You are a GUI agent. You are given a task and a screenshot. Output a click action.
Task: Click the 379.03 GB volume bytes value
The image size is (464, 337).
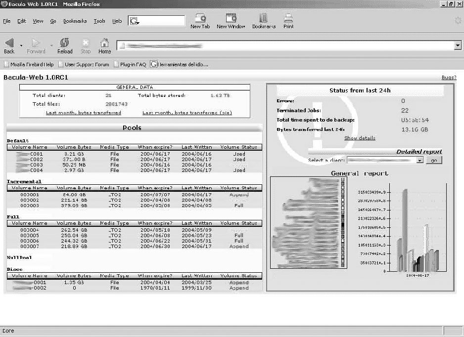point(74,206)
